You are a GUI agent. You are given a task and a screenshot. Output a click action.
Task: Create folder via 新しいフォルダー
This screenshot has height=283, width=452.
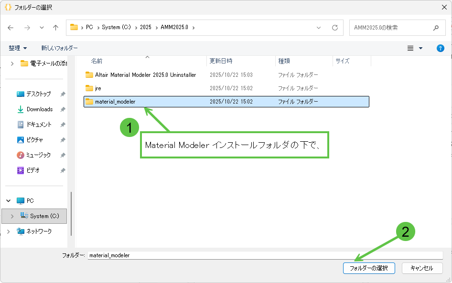pyautogui.click(x=59, y=48)
